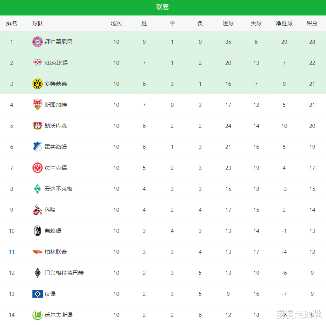326x325 pixels.
Task: Select the Wolfsburg green W logo
Action: 38,315
